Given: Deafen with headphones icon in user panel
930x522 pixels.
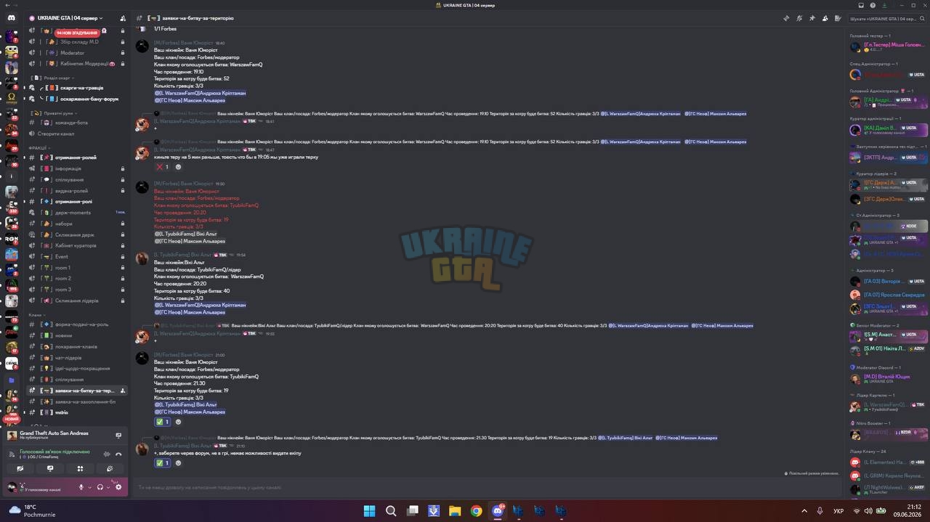Looking at the screenshot, I should (100, 487).
